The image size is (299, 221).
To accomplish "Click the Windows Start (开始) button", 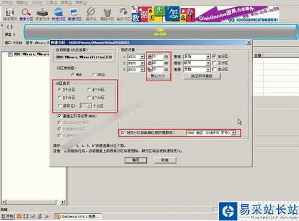I will [x=8, y=216].
